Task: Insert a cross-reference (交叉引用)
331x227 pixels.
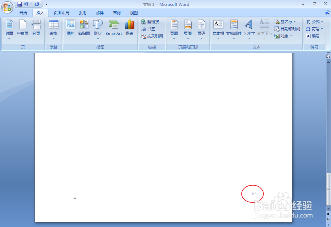Action: click(x=152, y=36)
